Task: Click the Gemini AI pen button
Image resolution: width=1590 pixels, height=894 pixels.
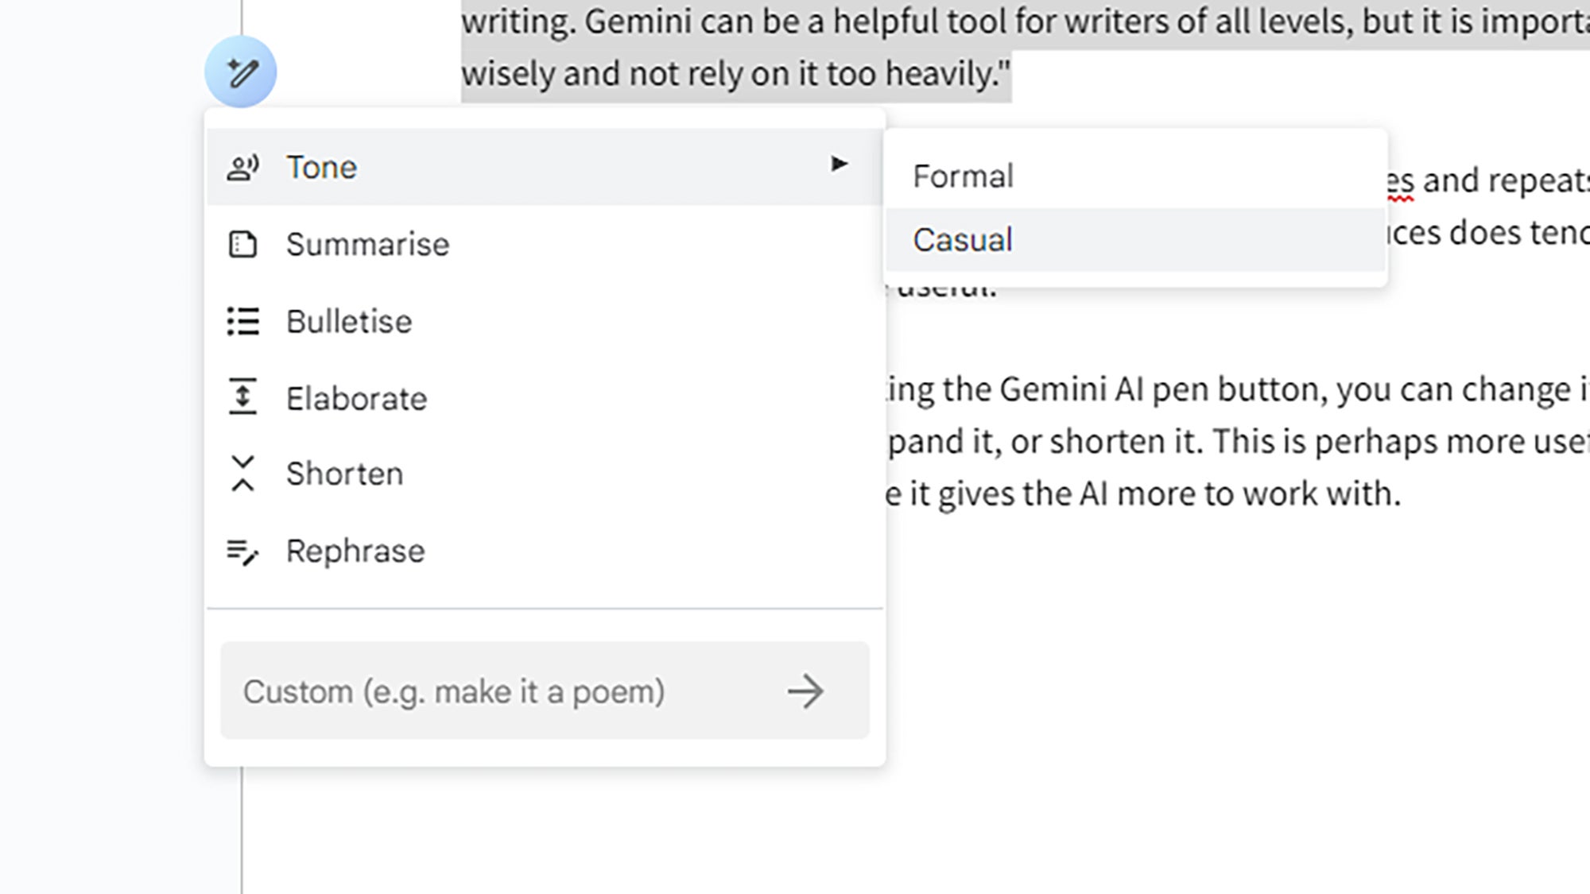Action: click(240, 70)
